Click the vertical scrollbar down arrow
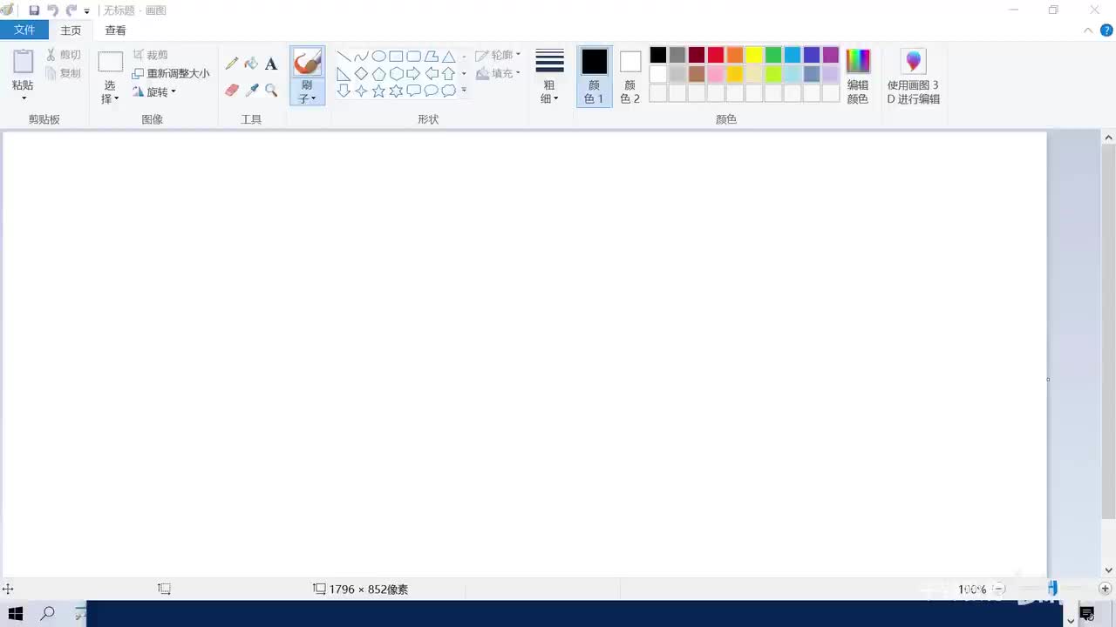 1109,570
